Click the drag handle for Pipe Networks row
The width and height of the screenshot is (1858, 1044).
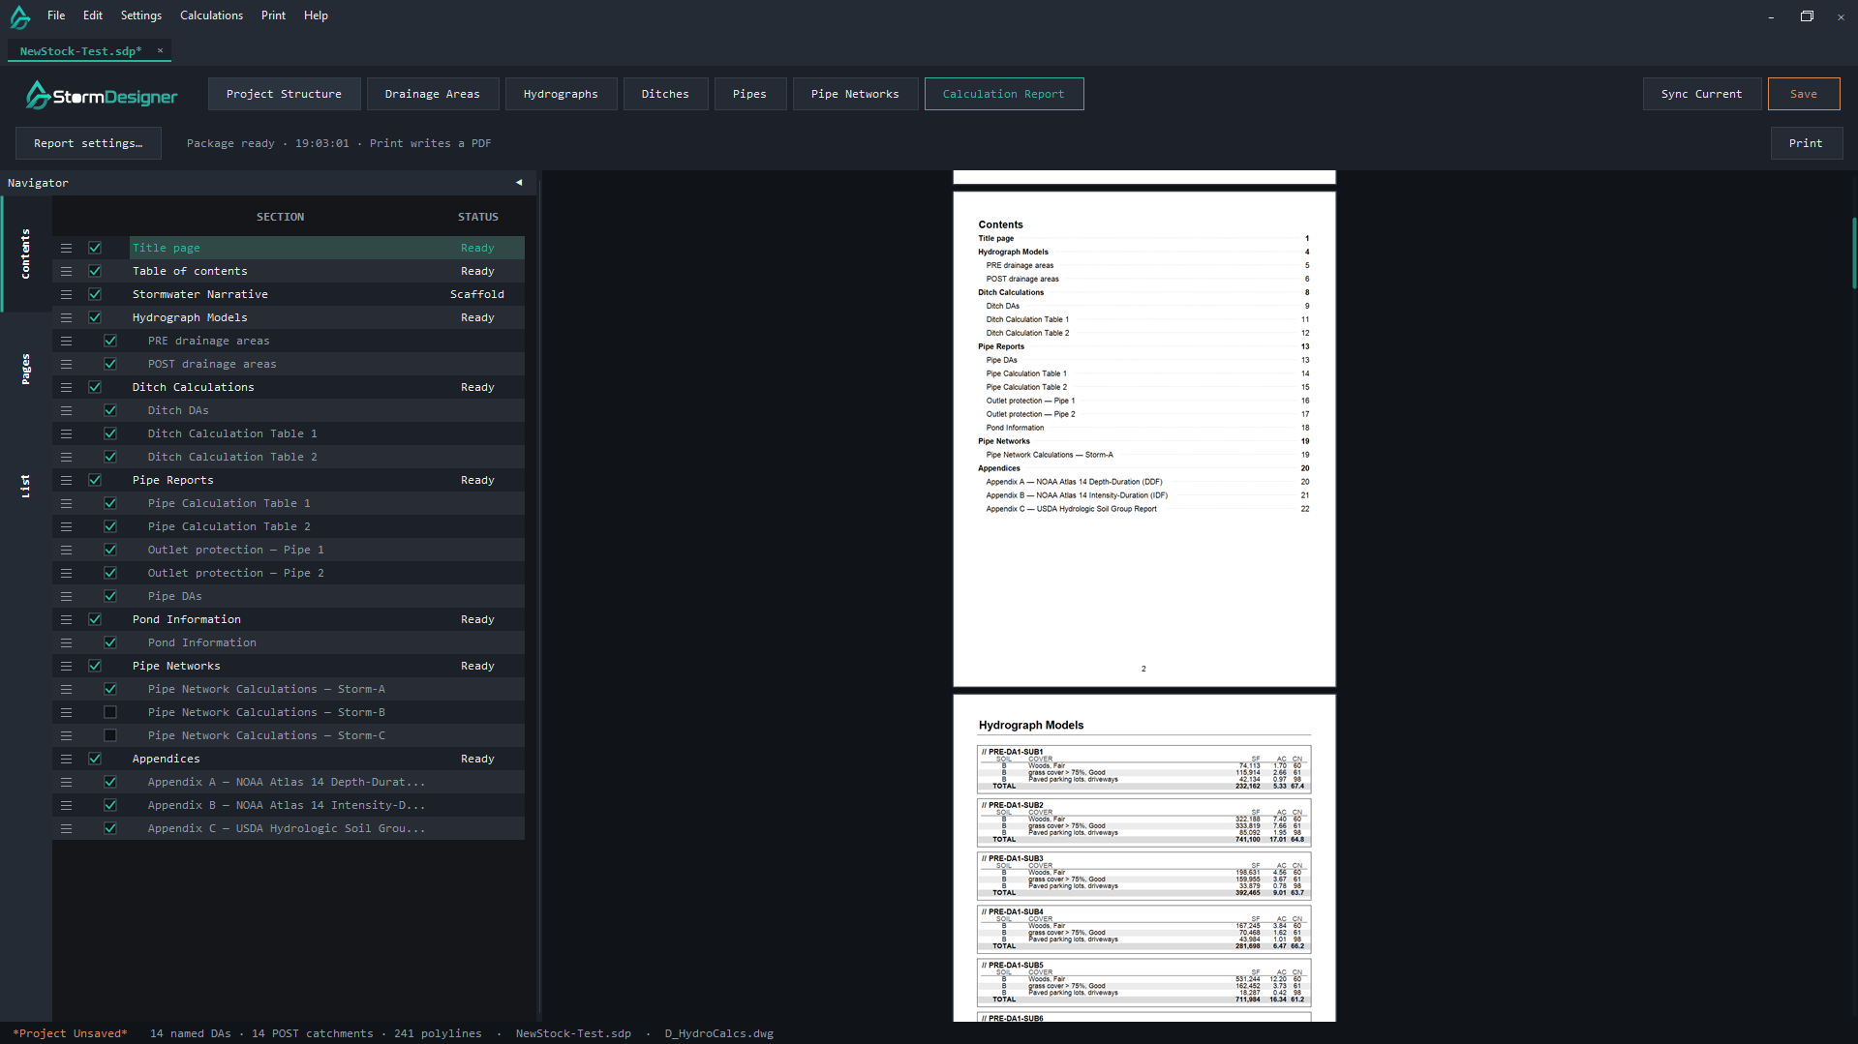[x=66, y=666]
